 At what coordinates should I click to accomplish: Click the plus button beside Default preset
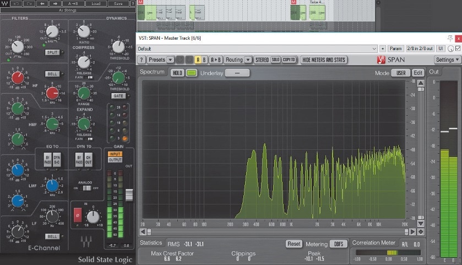coord(383,48)
